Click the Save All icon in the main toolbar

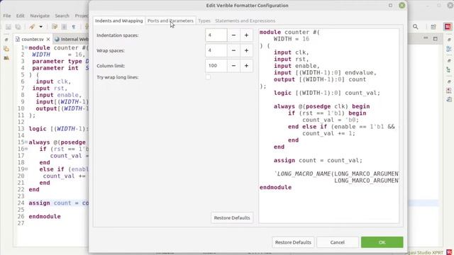[x=18, y=27]
